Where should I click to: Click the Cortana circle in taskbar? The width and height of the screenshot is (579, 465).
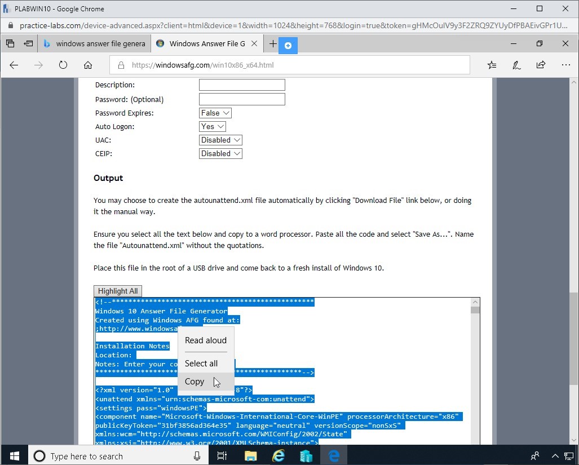point(39,456)
